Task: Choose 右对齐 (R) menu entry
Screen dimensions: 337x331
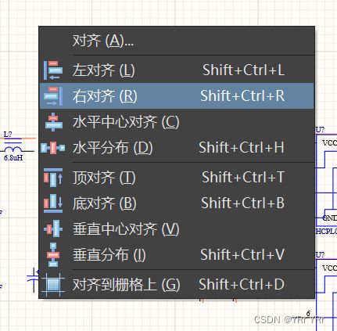Action: tap(177, 96)
